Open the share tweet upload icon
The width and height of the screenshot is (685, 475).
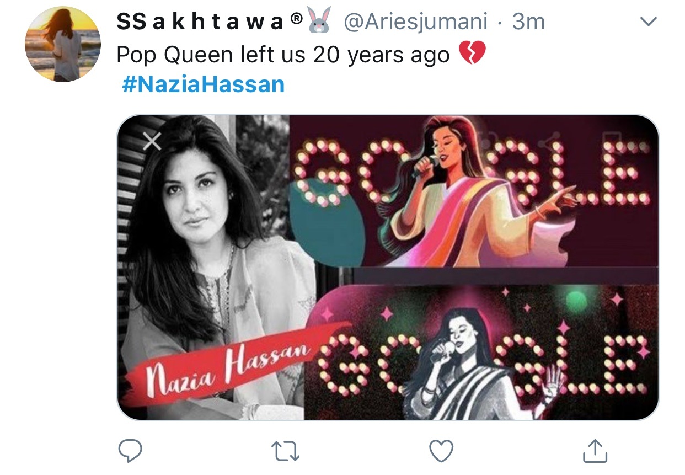tap(596, 450)
